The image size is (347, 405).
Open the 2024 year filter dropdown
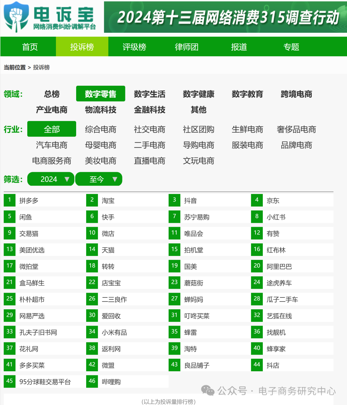coord(50,179)
